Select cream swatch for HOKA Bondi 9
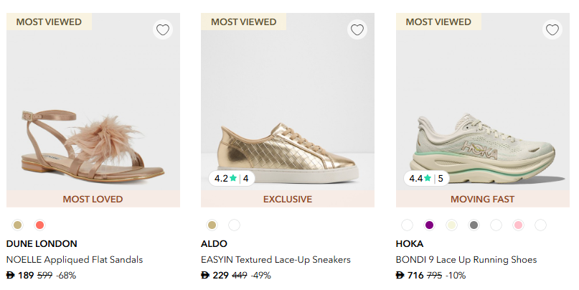 (x=451, y=225)
